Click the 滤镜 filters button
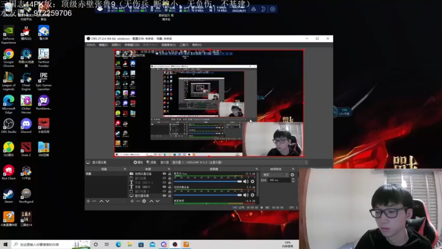Screen dimensions: 442x249 (151, 162)
